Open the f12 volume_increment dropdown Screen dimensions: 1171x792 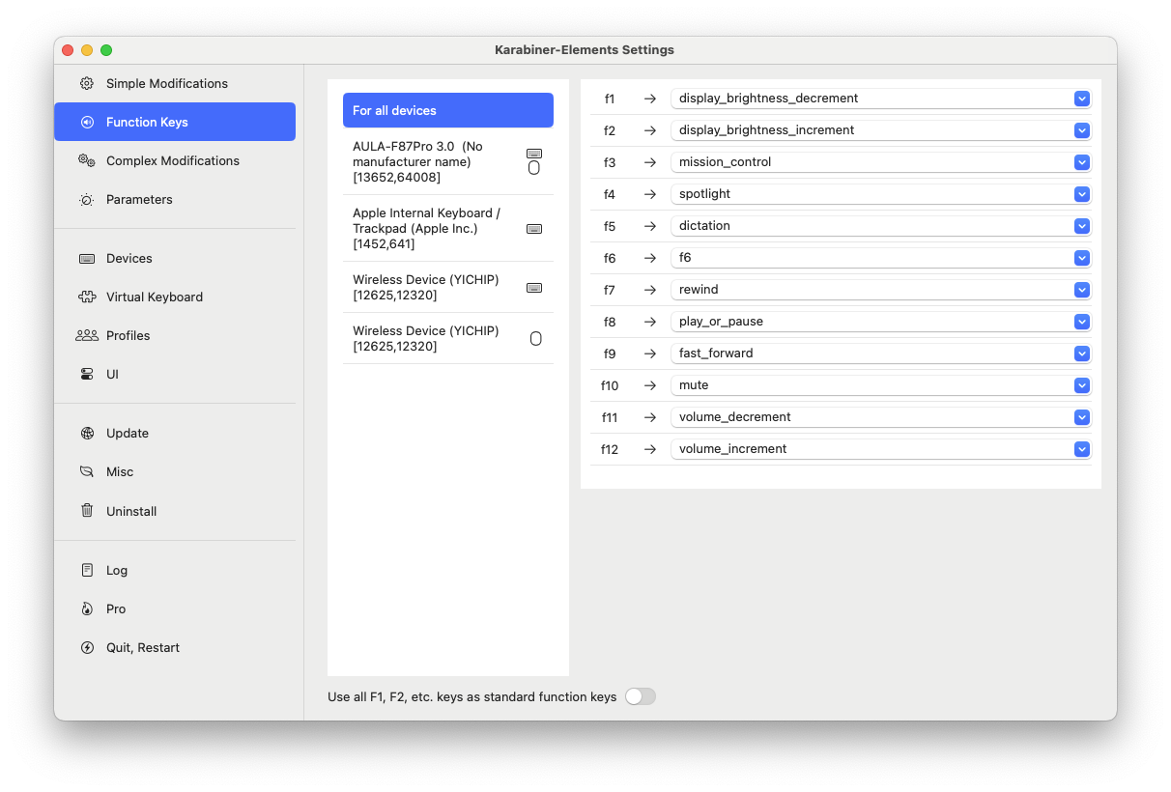pos(881,449)
